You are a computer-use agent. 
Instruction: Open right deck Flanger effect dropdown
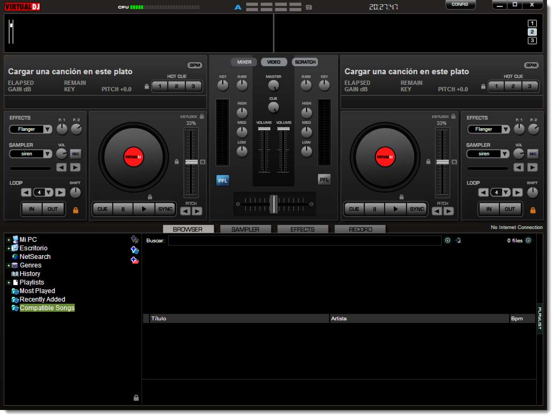click(505, 129)
